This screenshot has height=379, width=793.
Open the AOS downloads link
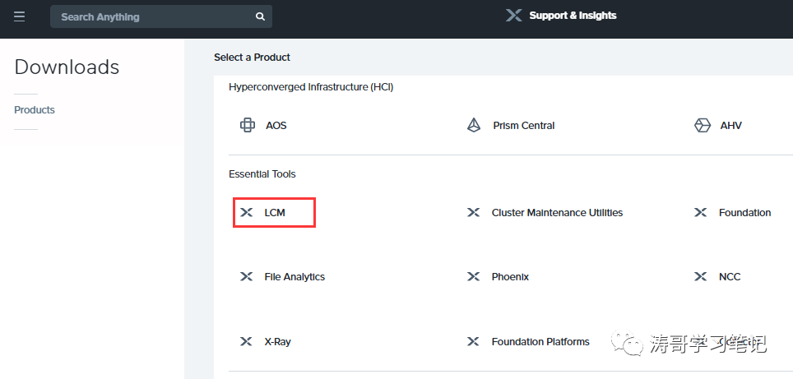point(276,126)
